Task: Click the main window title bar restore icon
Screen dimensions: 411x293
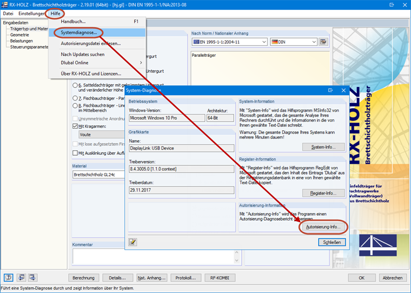Action: click(392, 5)
